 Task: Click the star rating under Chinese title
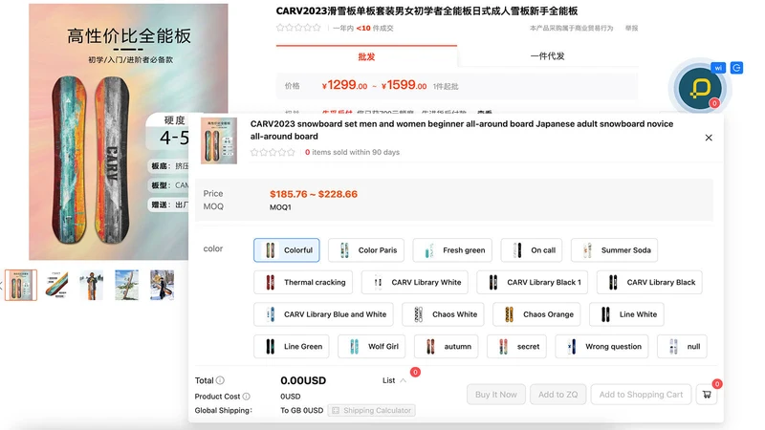(x=298, y=28)
